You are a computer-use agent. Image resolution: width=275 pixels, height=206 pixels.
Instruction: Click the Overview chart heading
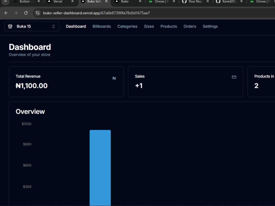(30, 112)
